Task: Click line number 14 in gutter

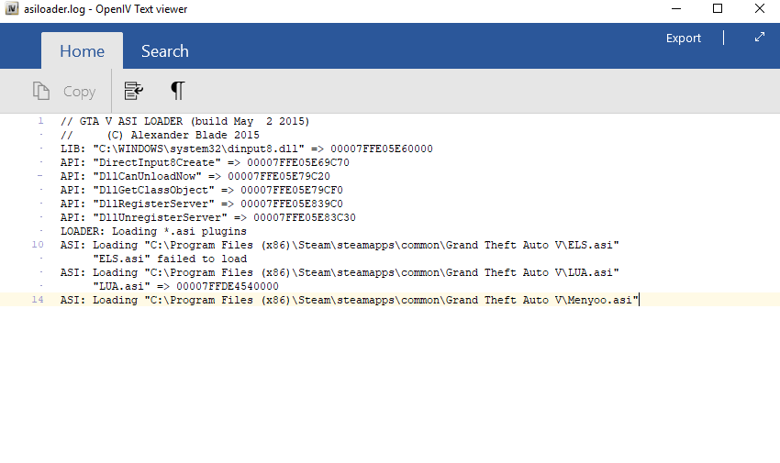Action: tap(38, 300)
